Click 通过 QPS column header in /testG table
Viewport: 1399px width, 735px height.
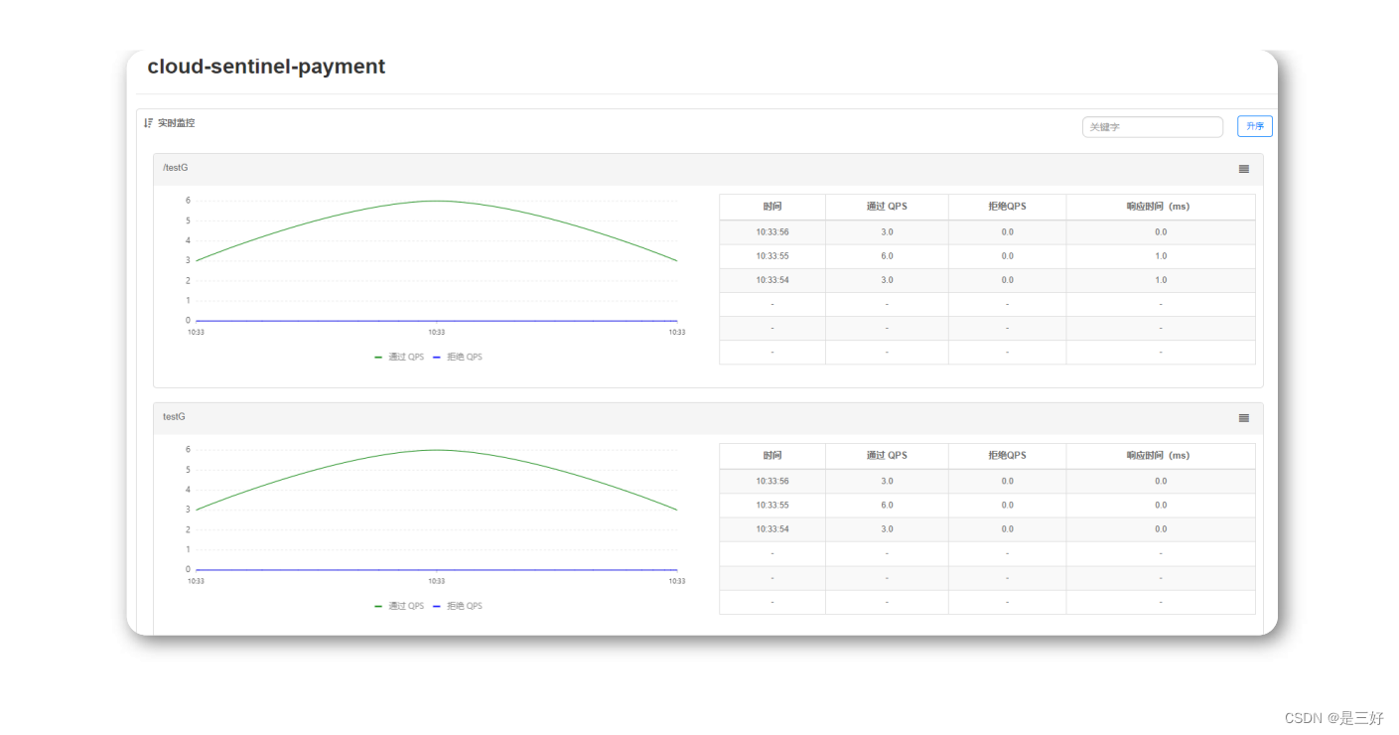[887, 207]
